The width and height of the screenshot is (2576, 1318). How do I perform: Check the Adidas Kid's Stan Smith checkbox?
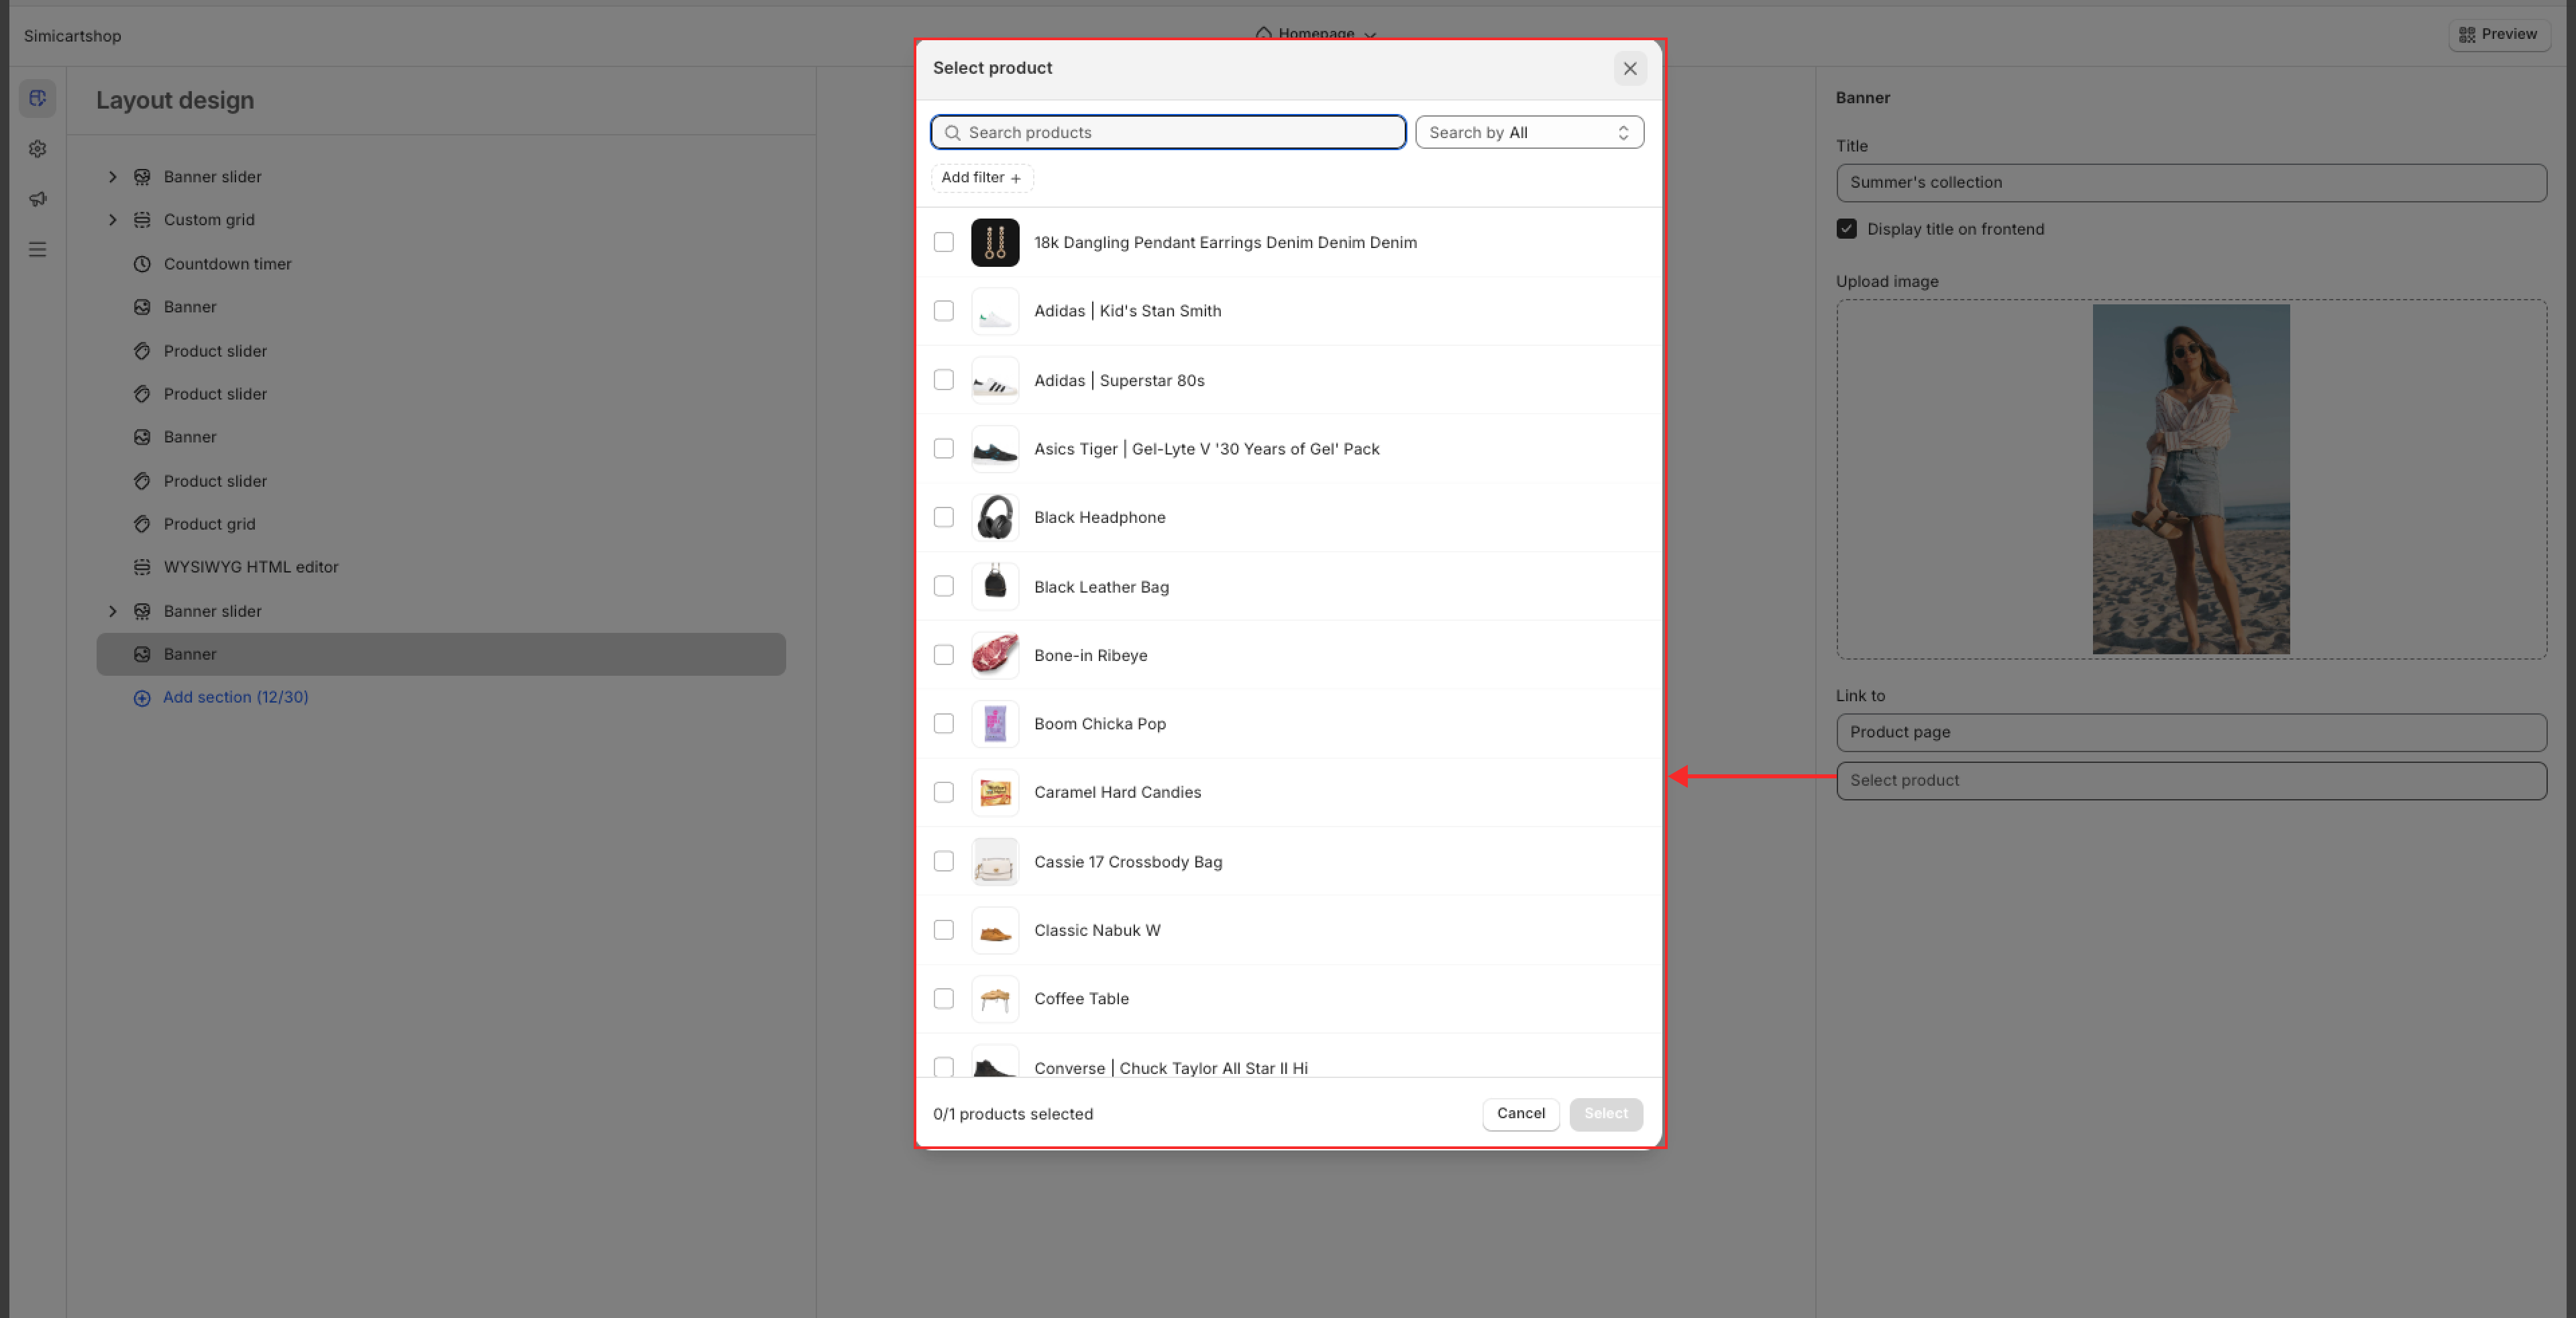943,311
